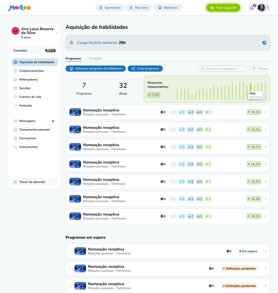Open Reforçadores from the sidebar
Viewport: 278px width, 293px height.
click(28, 80)
